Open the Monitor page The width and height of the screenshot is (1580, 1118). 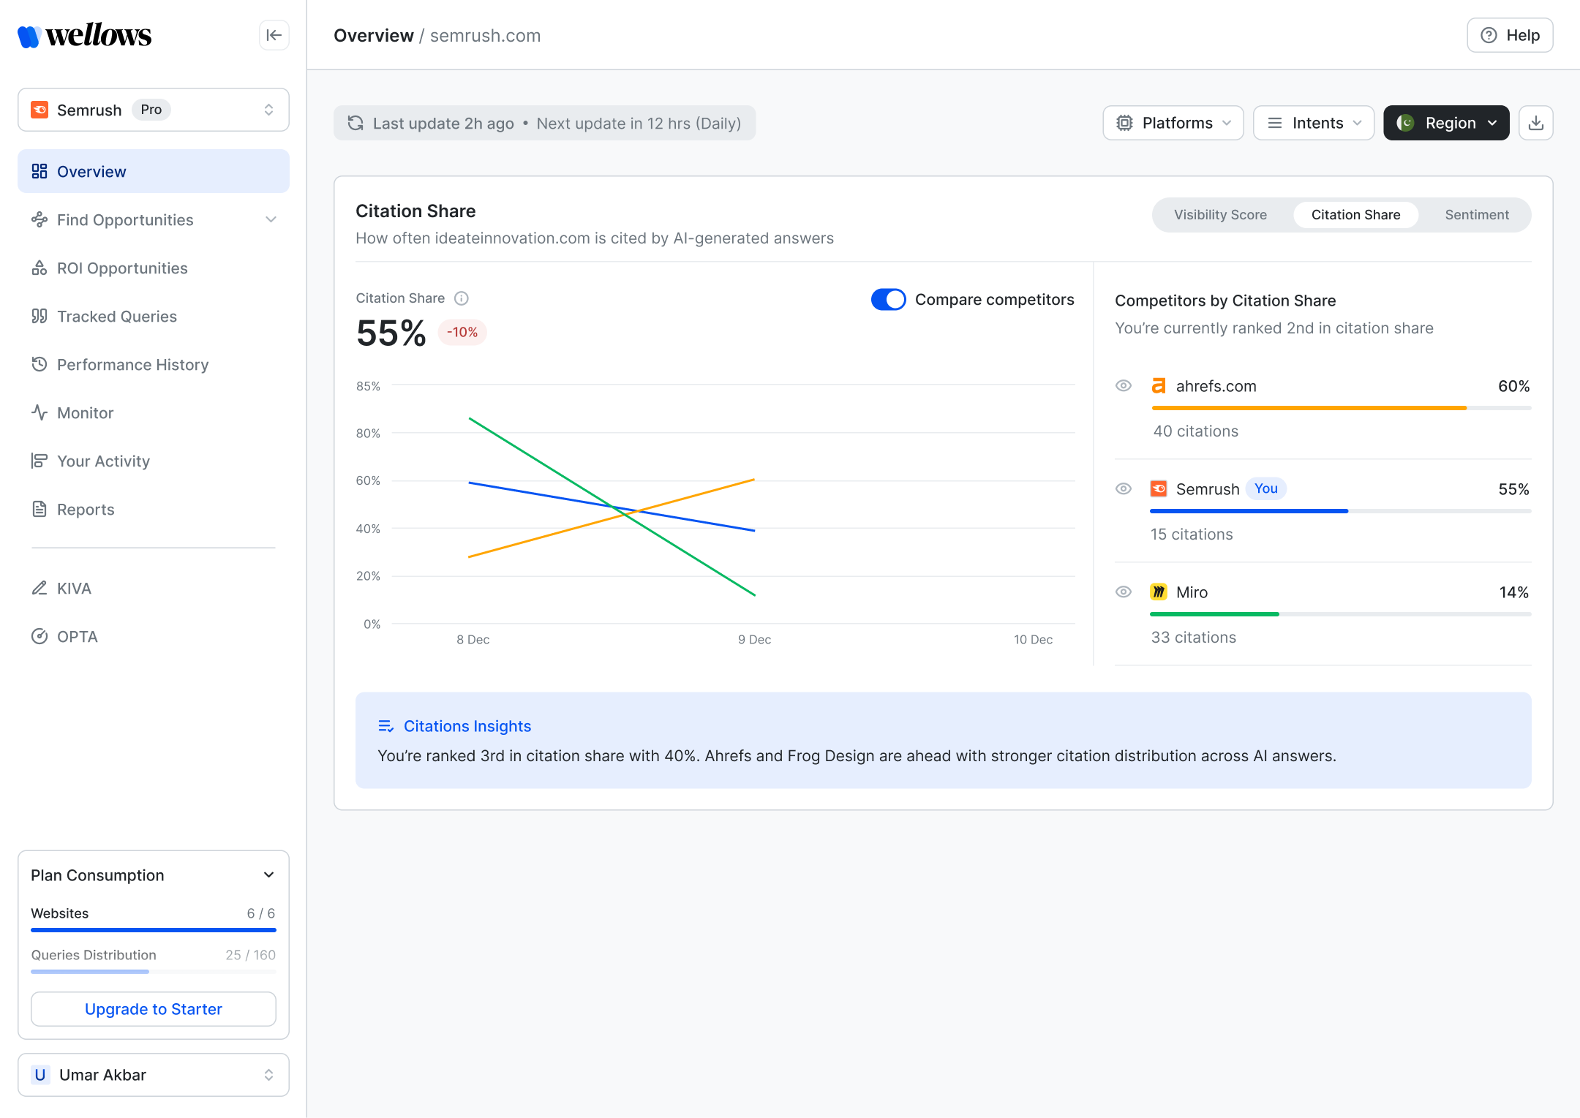154,412
